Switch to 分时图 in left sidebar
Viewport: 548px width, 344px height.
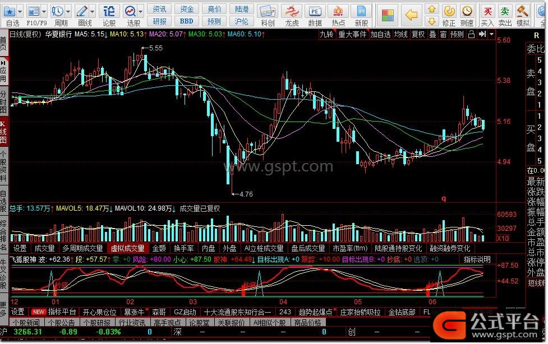[x=3, y=101]
